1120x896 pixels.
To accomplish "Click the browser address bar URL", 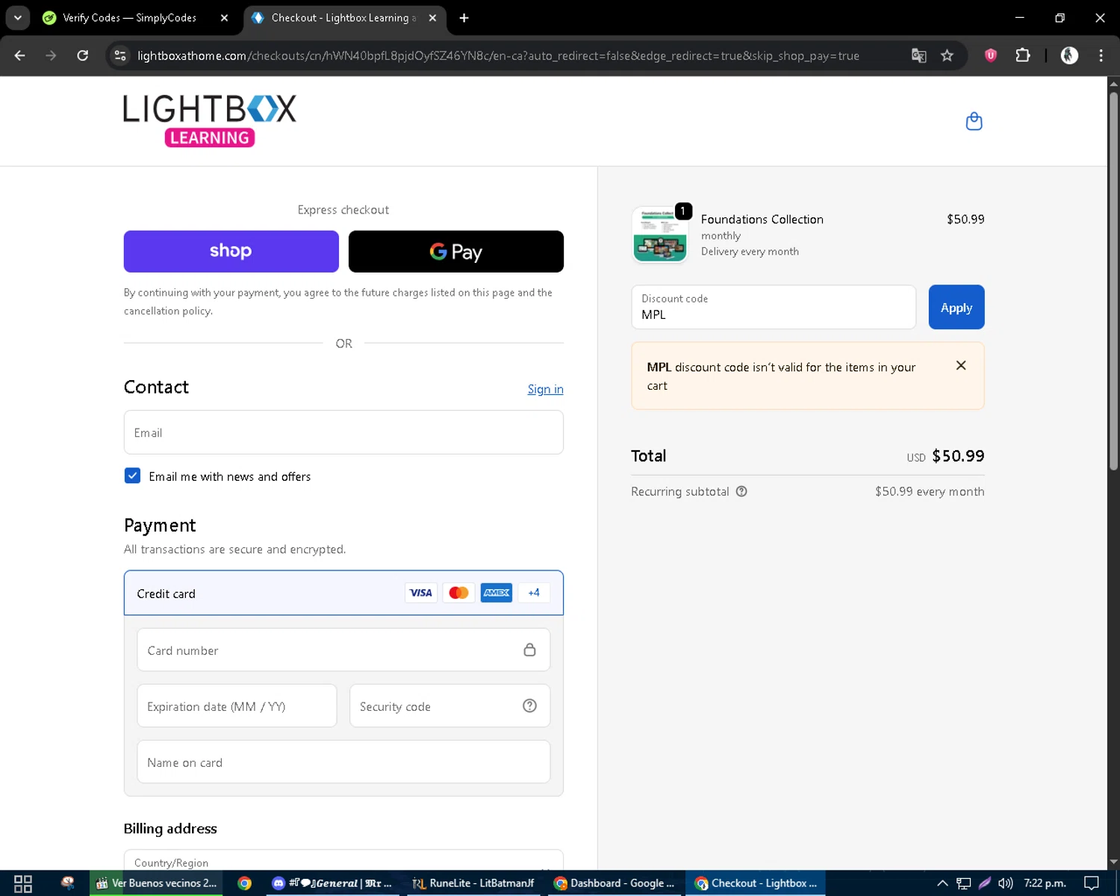I will pos(498,55).
